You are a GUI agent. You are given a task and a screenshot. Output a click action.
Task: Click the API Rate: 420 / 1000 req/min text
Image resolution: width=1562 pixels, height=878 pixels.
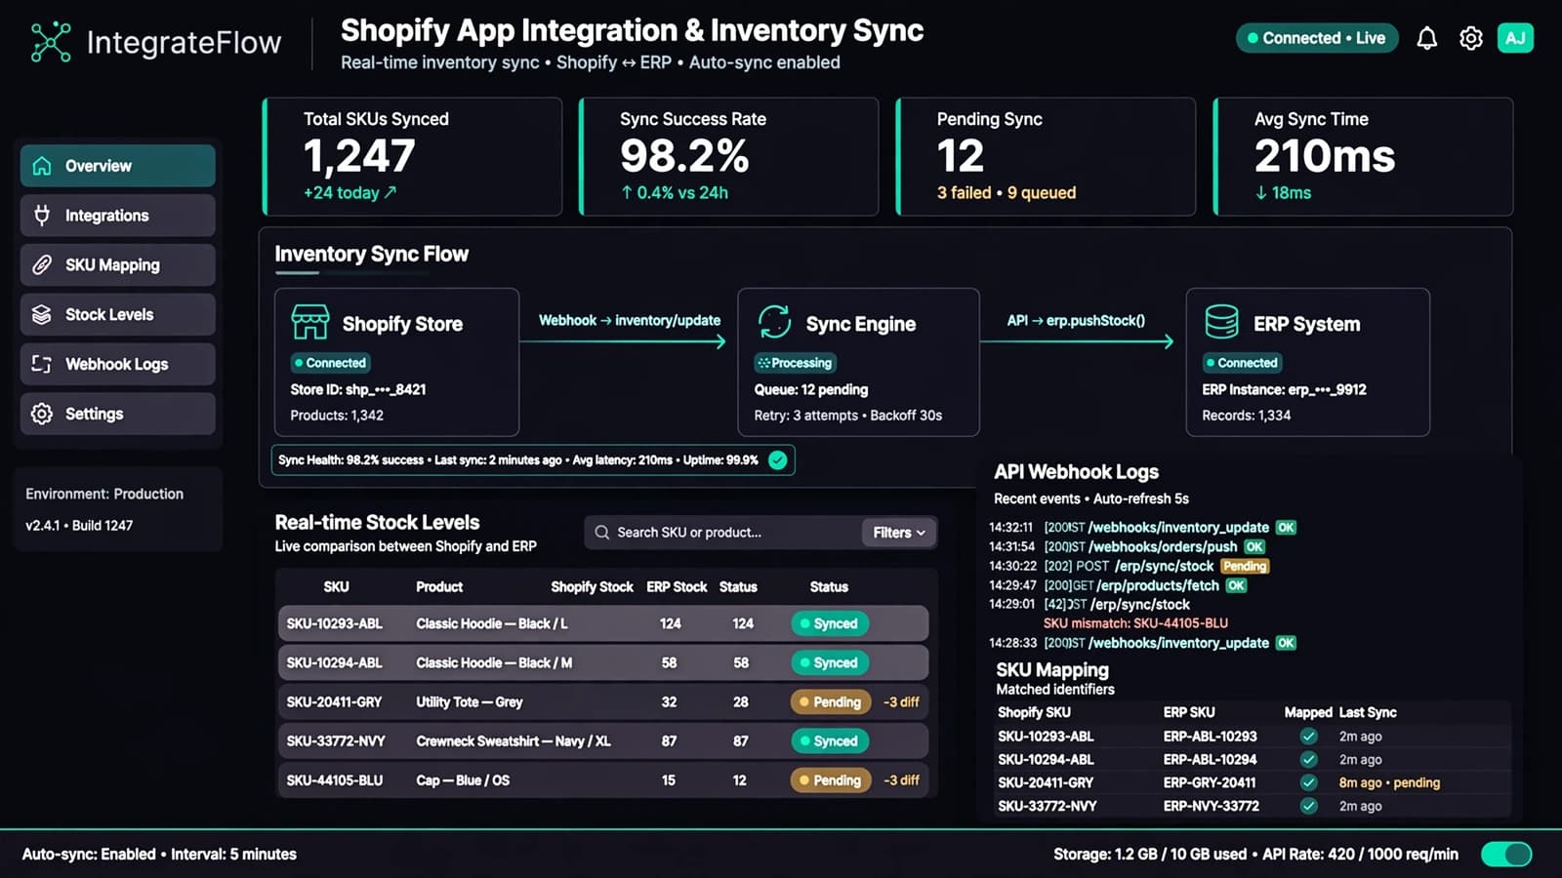point(1360,855)
